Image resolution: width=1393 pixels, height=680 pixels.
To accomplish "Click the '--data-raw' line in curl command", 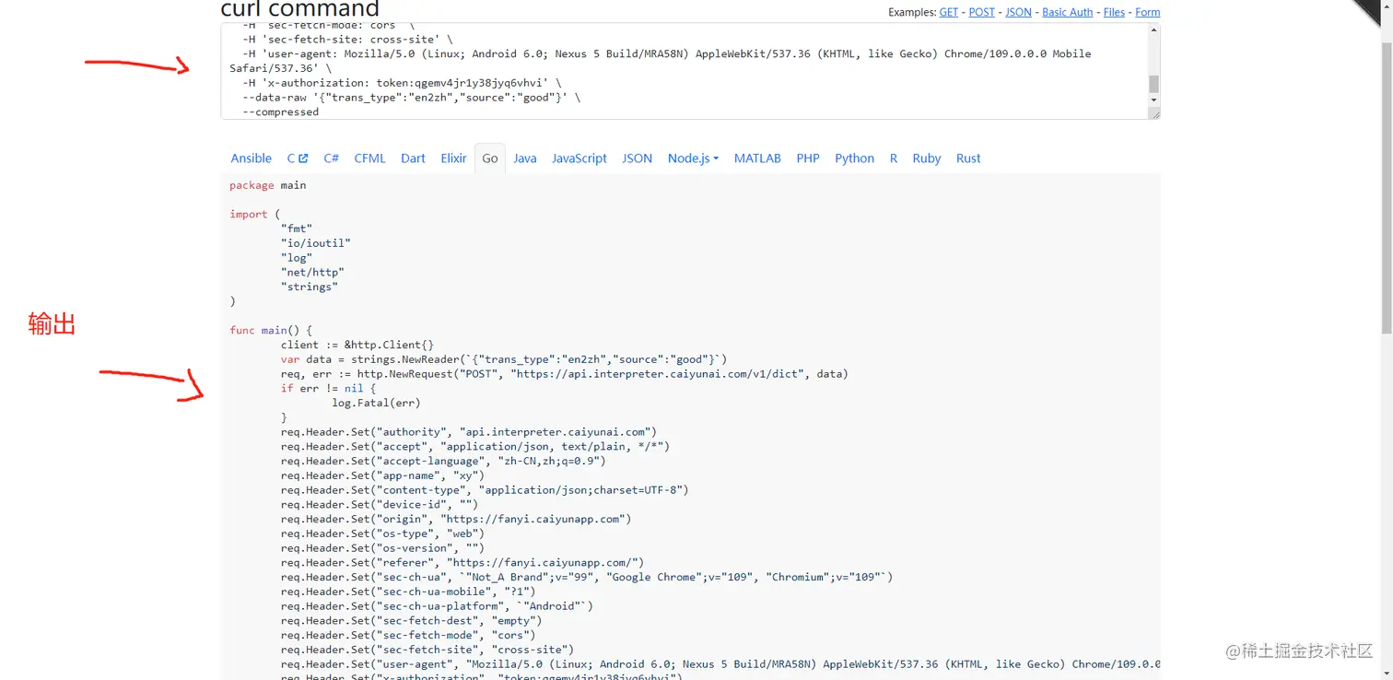I will (412, 97).
